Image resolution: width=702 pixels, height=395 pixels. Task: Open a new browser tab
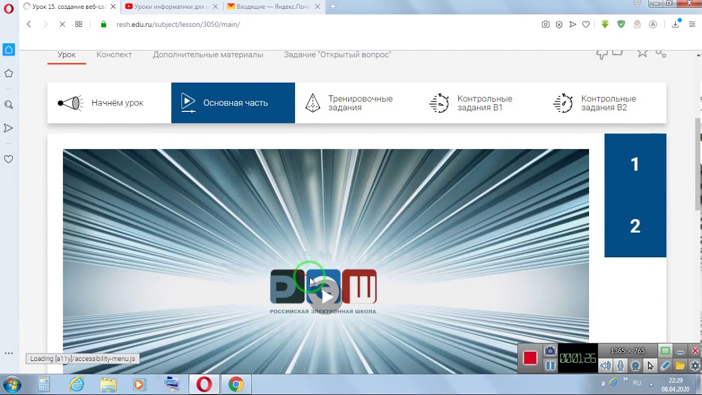point(332,7)
